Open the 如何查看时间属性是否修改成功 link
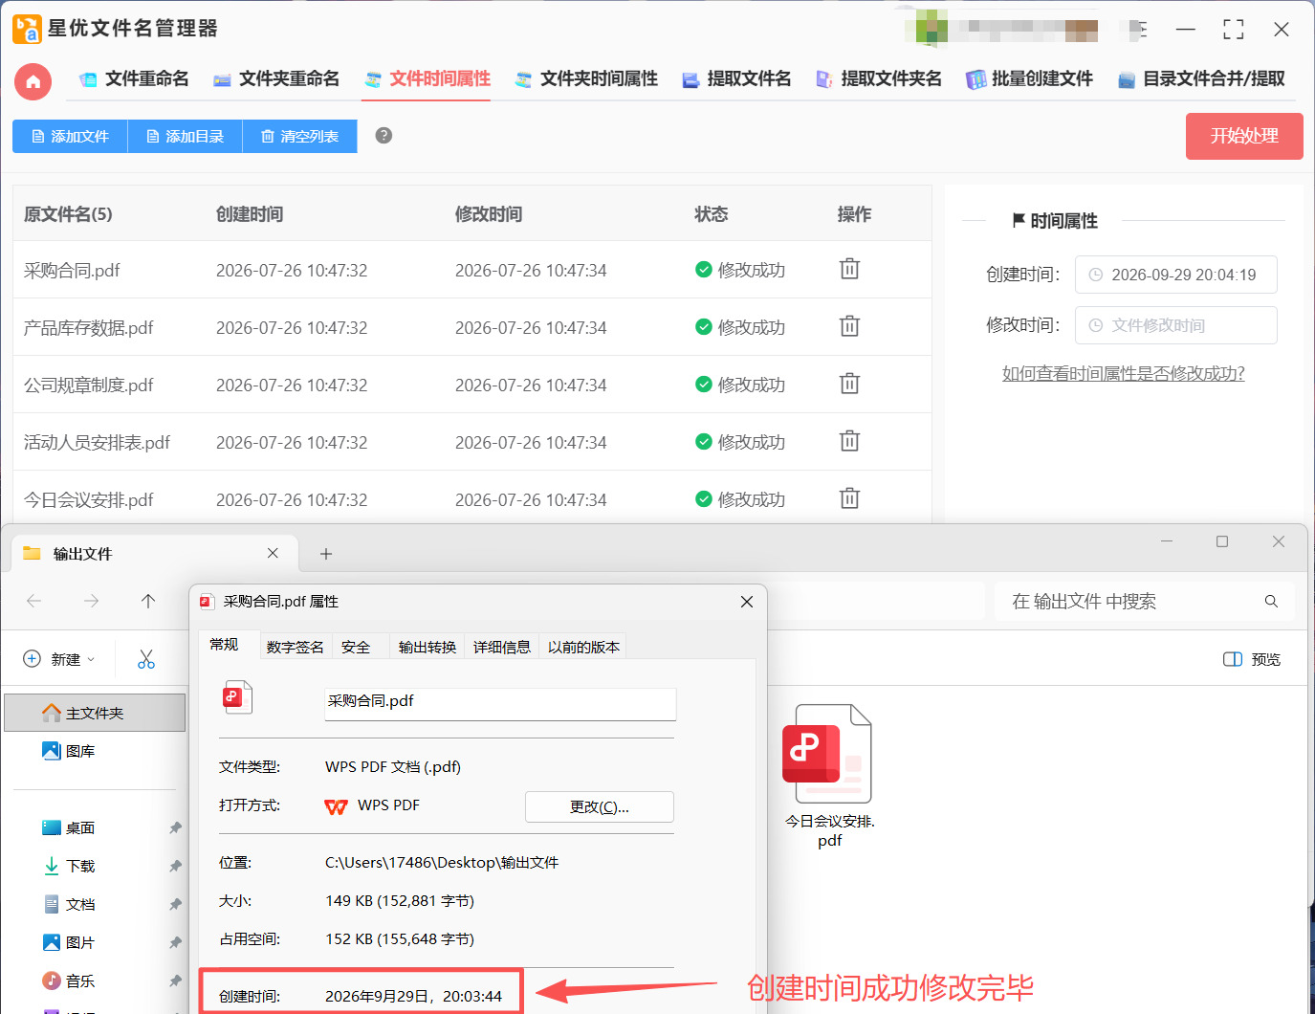The width and height of the screenshot is (1315, 1014). (1124, 373)
